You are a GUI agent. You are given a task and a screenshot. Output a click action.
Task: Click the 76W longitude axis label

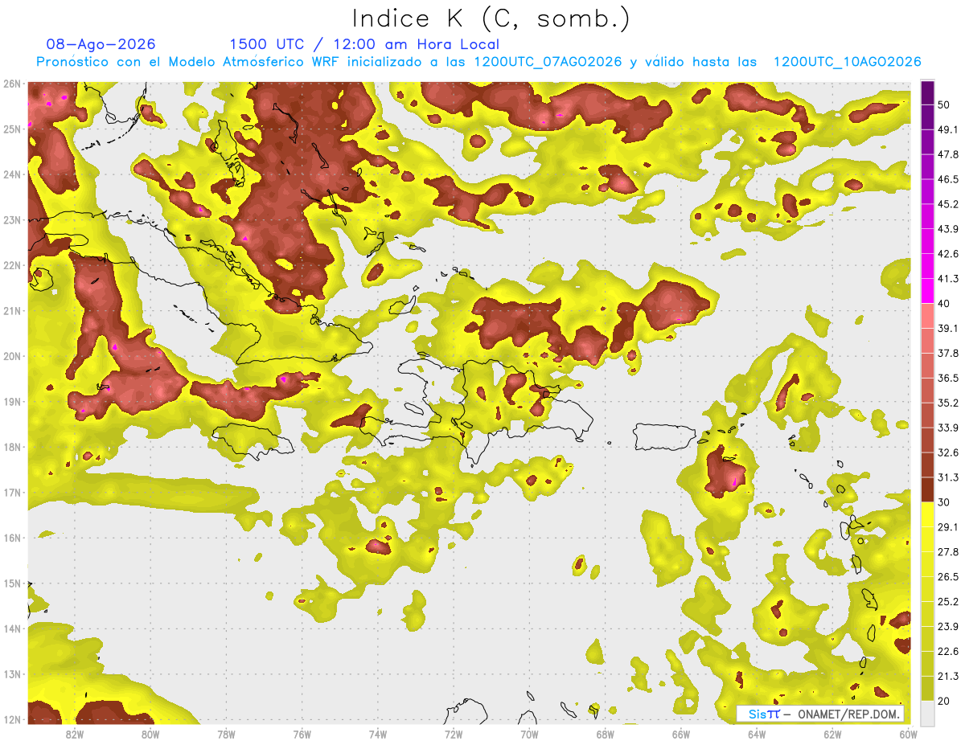(x=302, y=734)
